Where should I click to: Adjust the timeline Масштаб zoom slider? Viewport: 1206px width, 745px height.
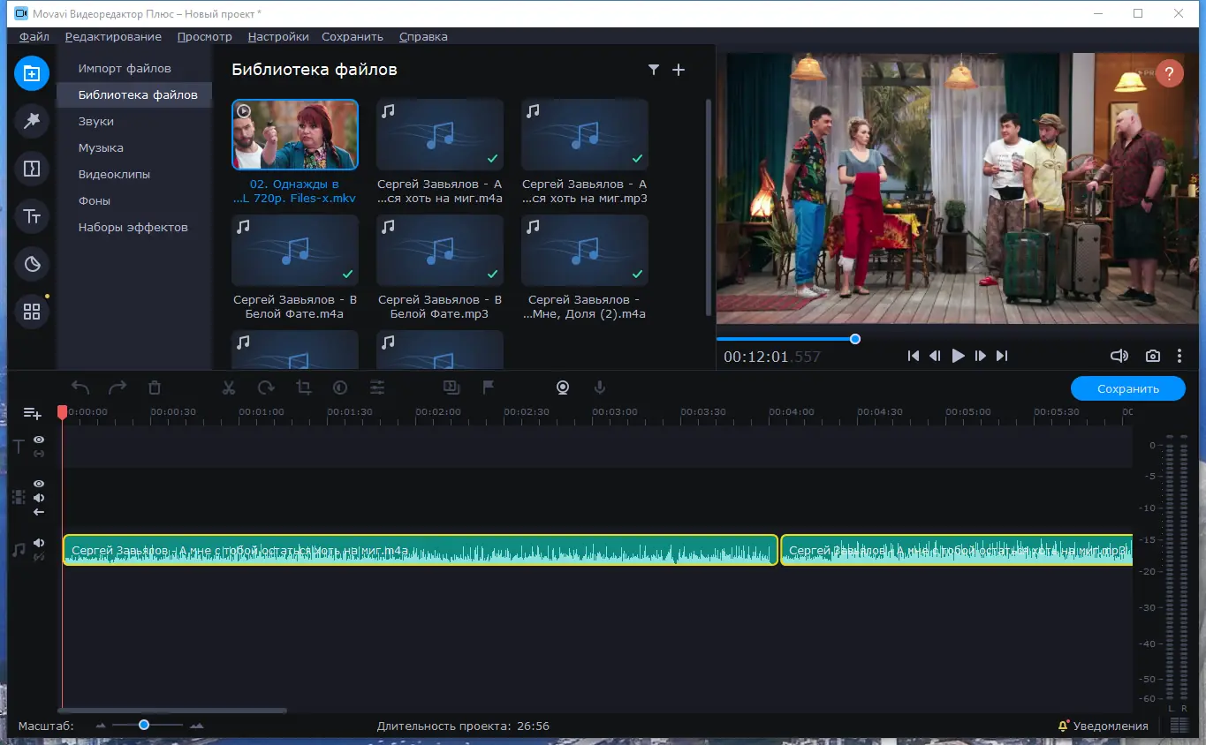pyautogui.click(x=144, y=725)
